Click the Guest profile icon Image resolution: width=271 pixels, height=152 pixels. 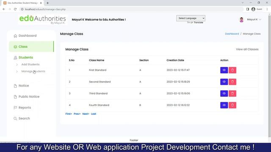point(253,9)
